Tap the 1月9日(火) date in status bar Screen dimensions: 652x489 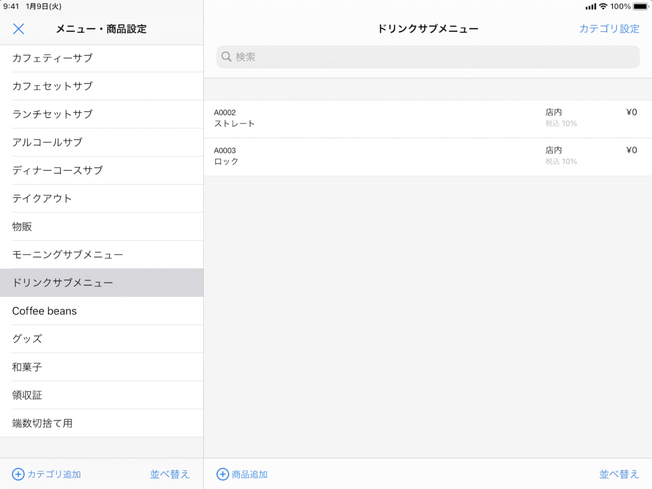tap(44, 6)
